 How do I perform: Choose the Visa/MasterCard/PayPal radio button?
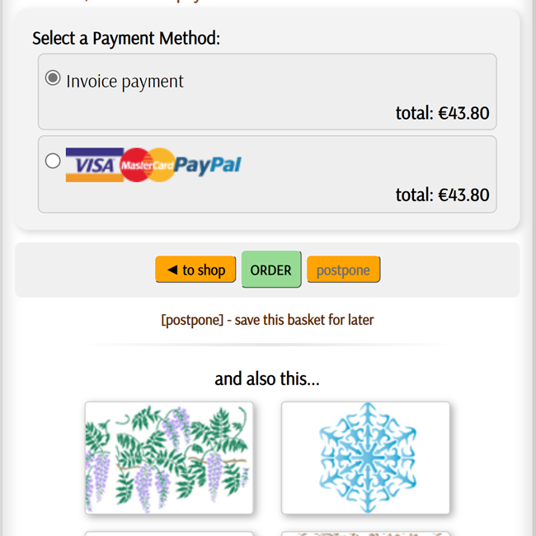[x=53, y=161]
